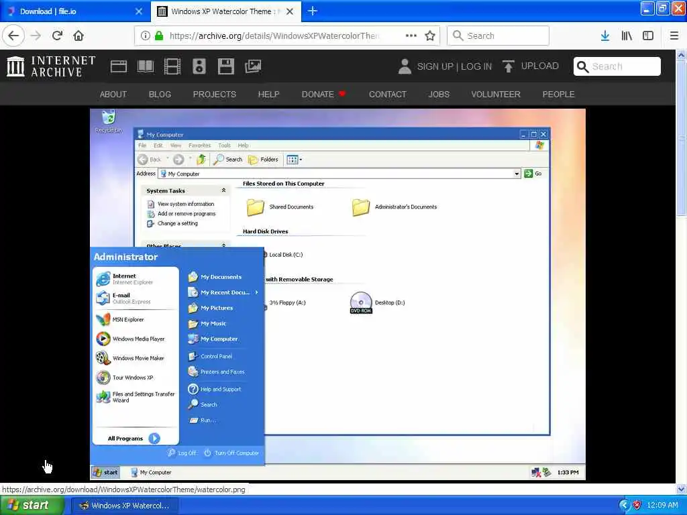Click the 12:09 AM taskbar clock
Screen dimensions: 687x515
662,506
